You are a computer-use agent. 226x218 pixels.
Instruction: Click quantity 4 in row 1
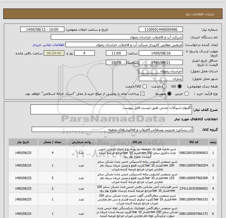53,153
